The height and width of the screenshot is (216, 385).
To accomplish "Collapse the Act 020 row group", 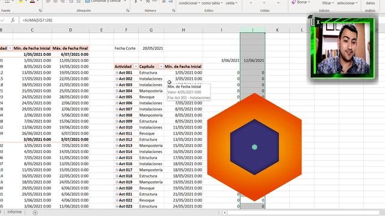I will 117,188.
